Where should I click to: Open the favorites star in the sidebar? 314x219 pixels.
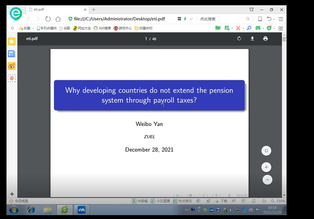coord(12,41)
